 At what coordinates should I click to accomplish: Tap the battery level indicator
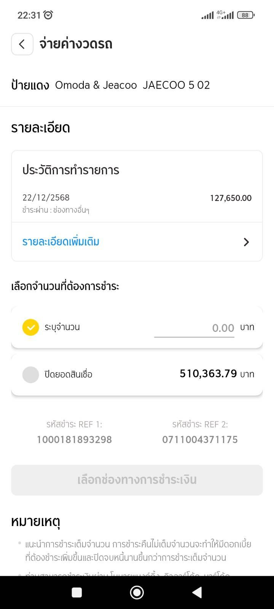[x=245, y=15]
